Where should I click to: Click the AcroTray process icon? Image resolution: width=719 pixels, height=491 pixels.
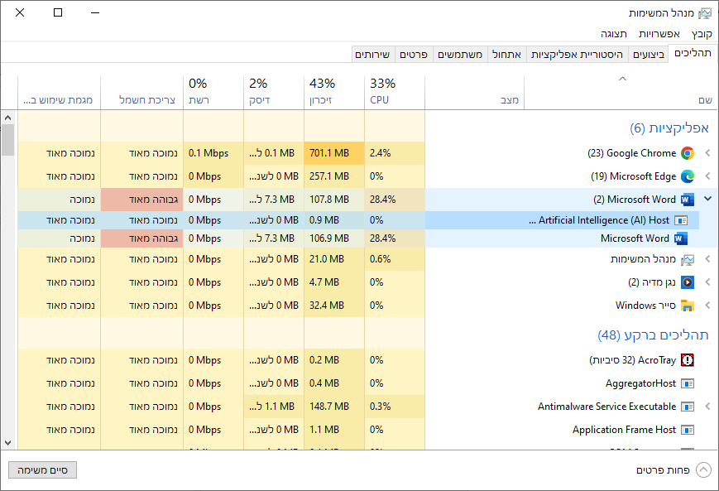pos(687,360)
